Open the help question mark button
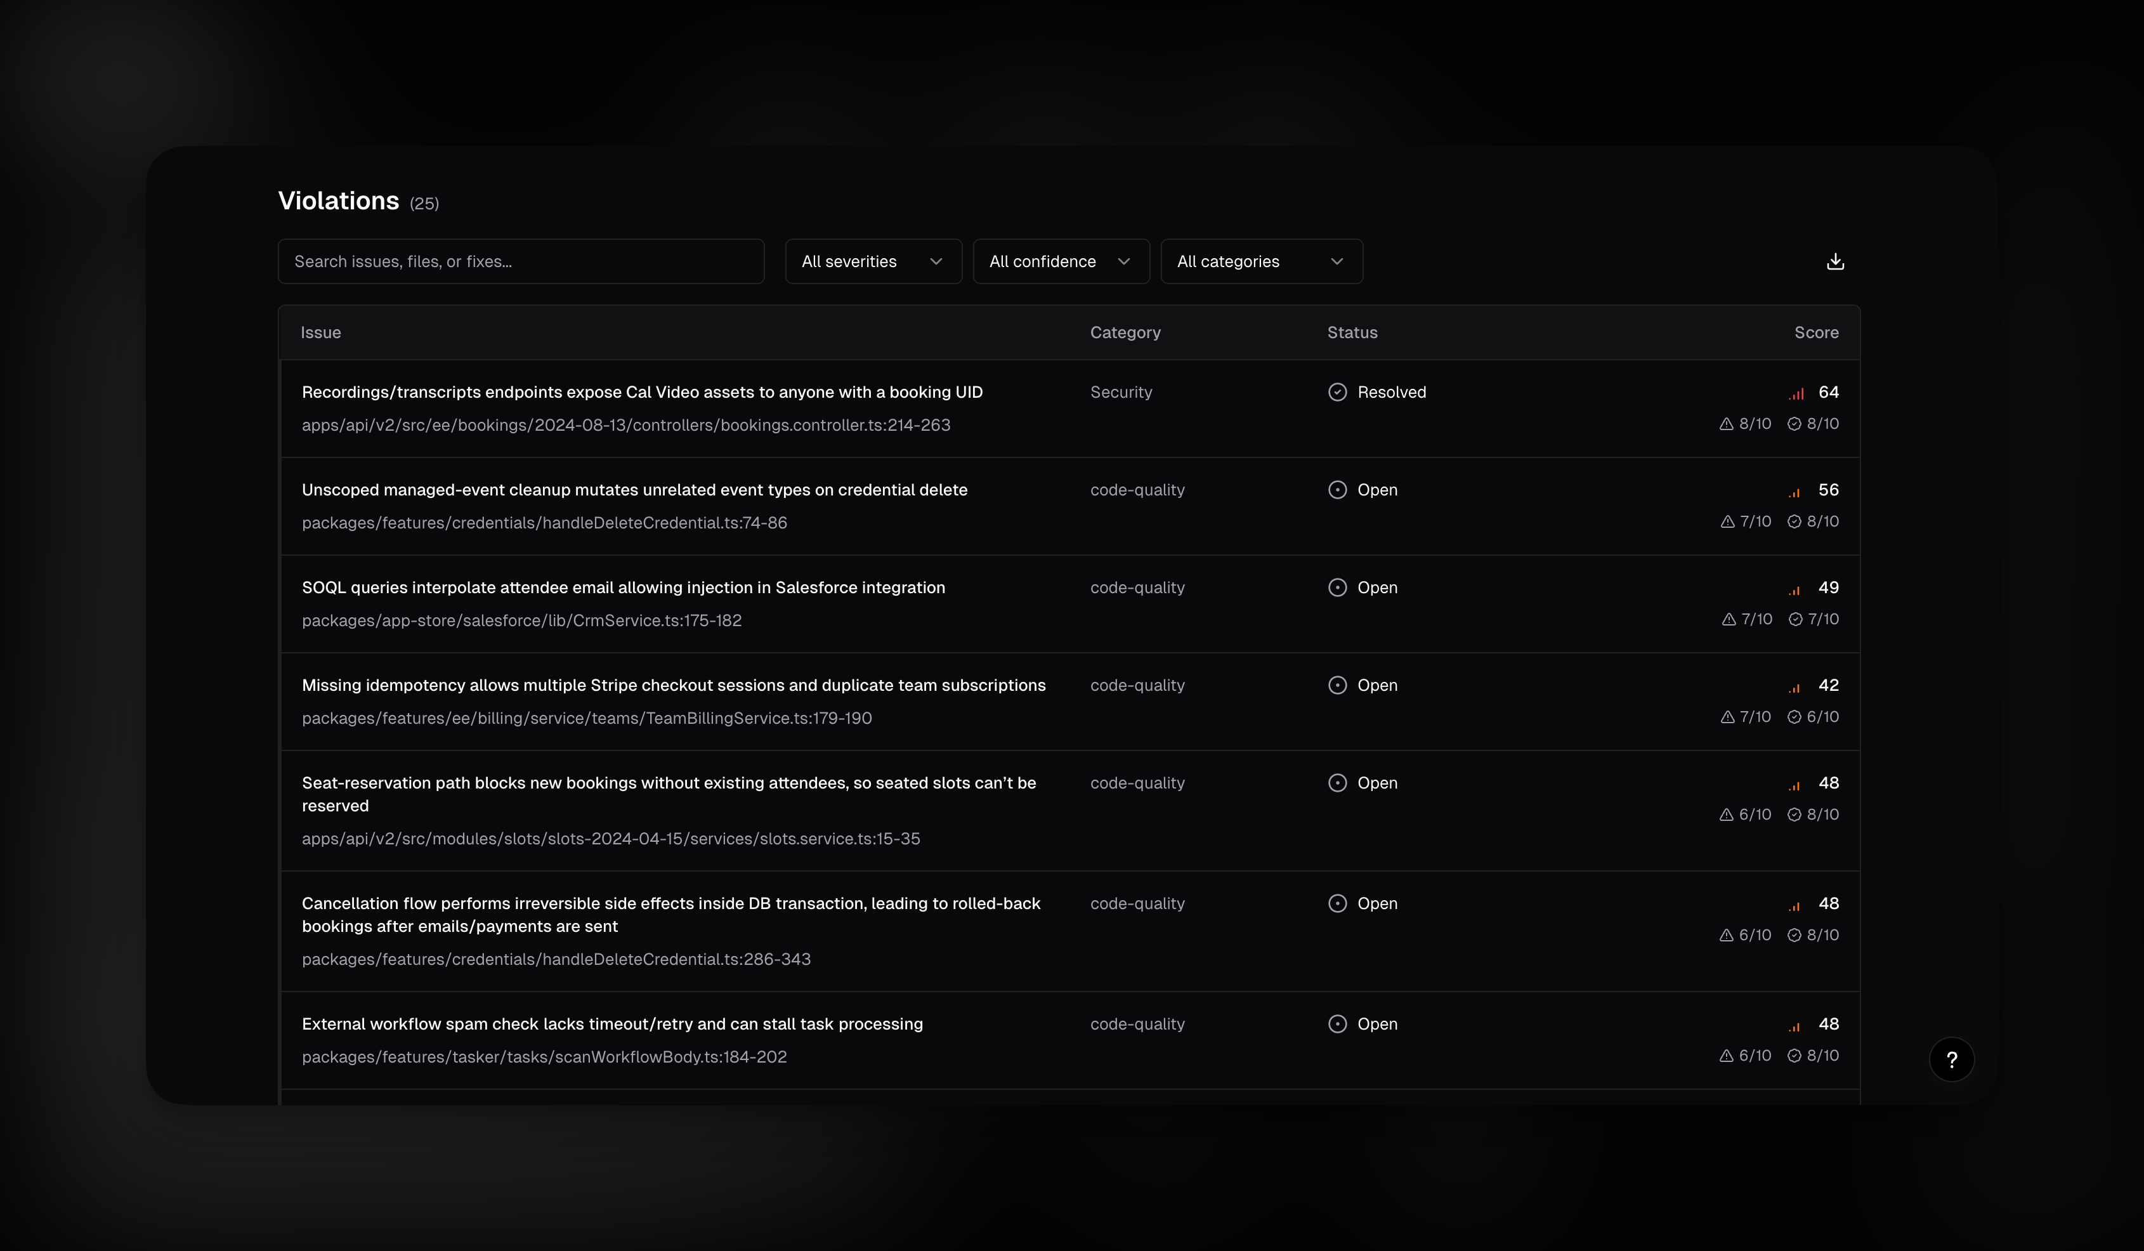Viewport: 2144px width, 1251px height. 1951,1059
